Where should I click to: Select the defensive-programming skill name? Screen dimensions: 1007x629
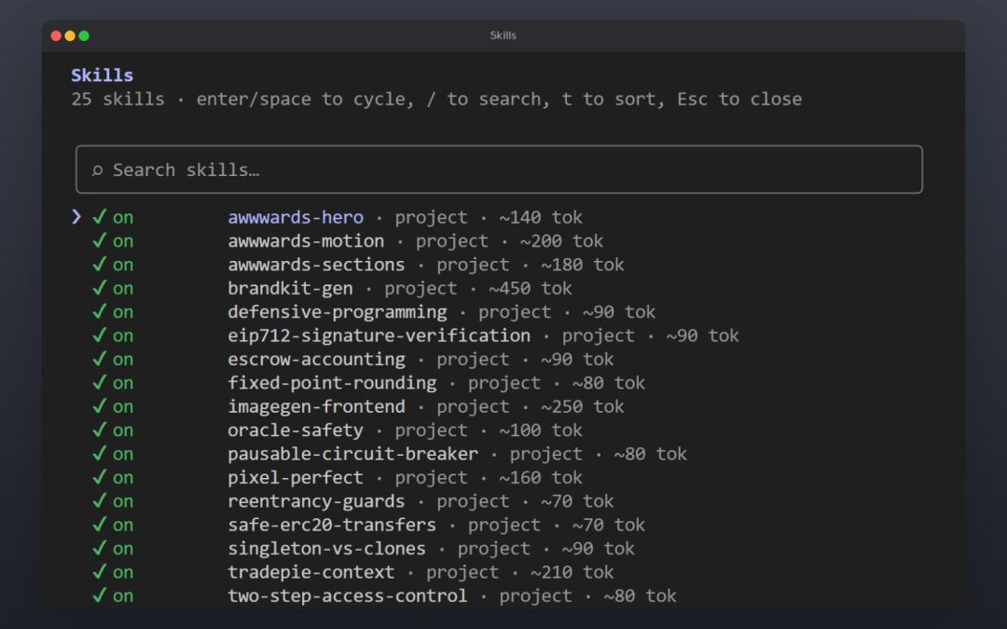pyautogui.click(x=338, y=312)
